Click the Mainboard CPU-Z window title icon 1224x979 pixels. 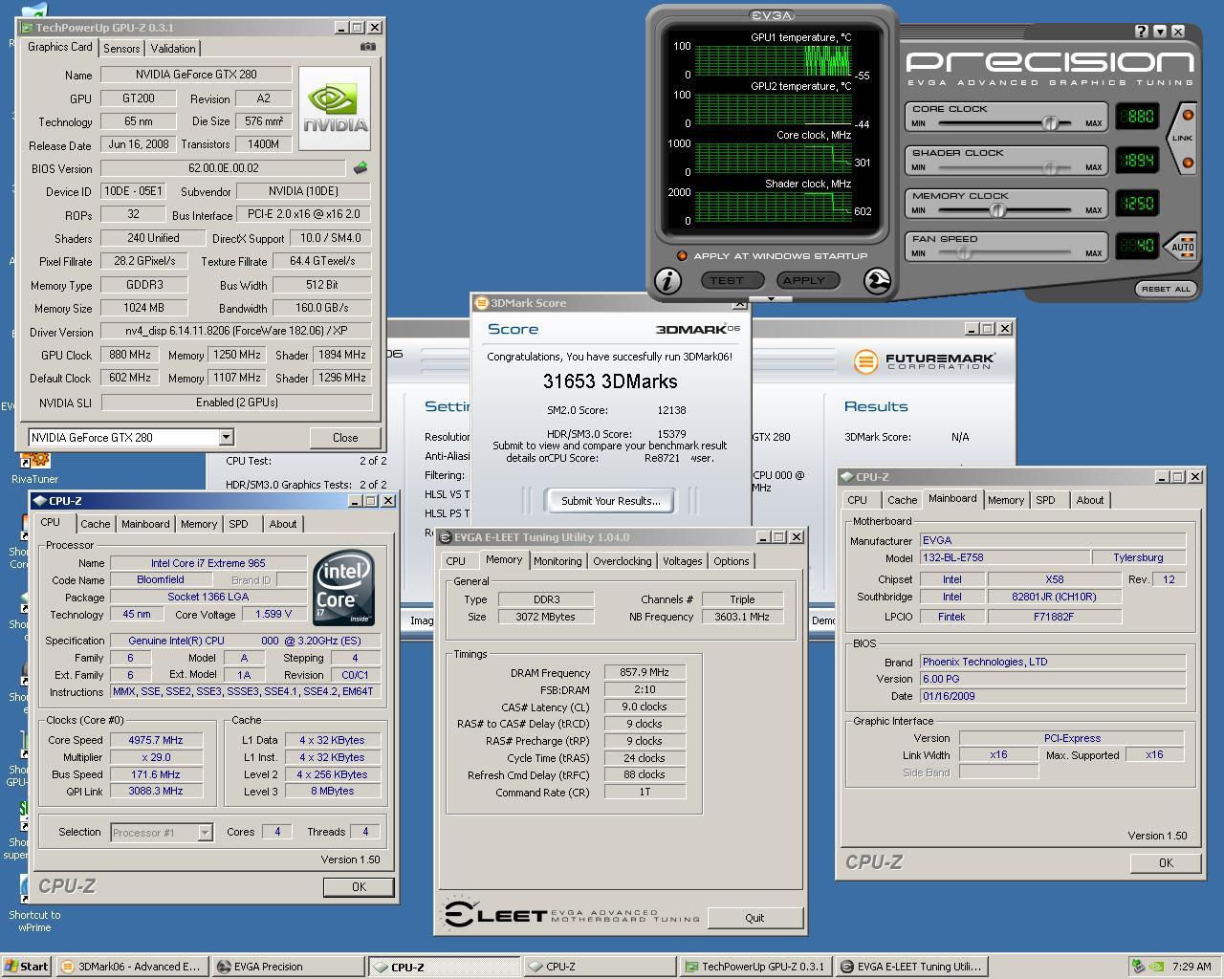point(847,476)
